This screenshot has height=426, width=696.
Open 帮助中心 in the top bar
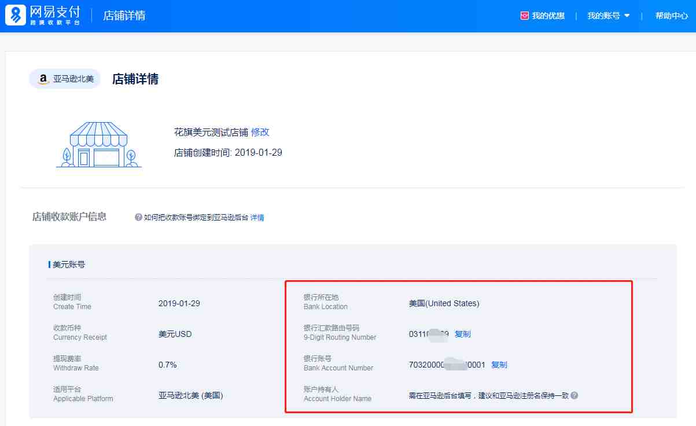coord(671,16)
